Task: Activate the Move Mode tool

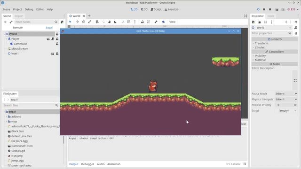Action: pos(78,22)
